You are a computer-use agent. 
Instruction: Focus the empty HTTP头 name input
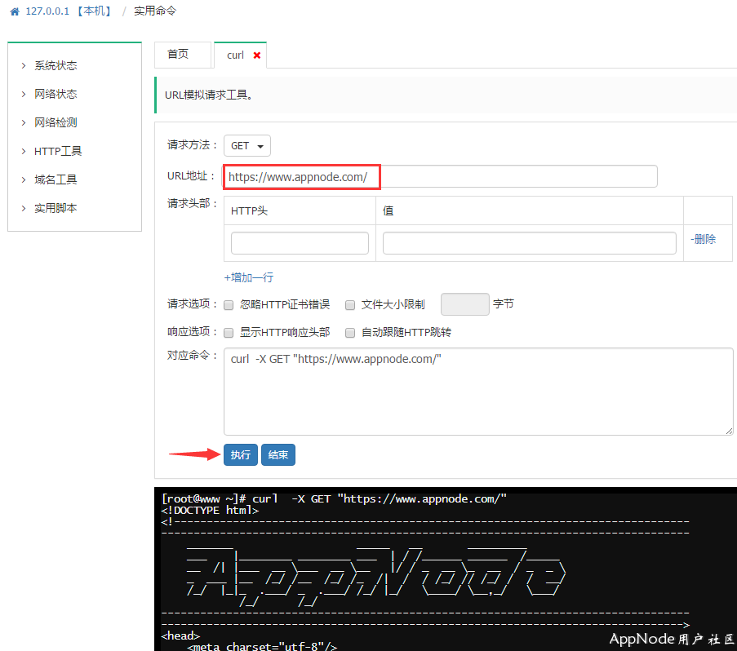coord(300,243)
